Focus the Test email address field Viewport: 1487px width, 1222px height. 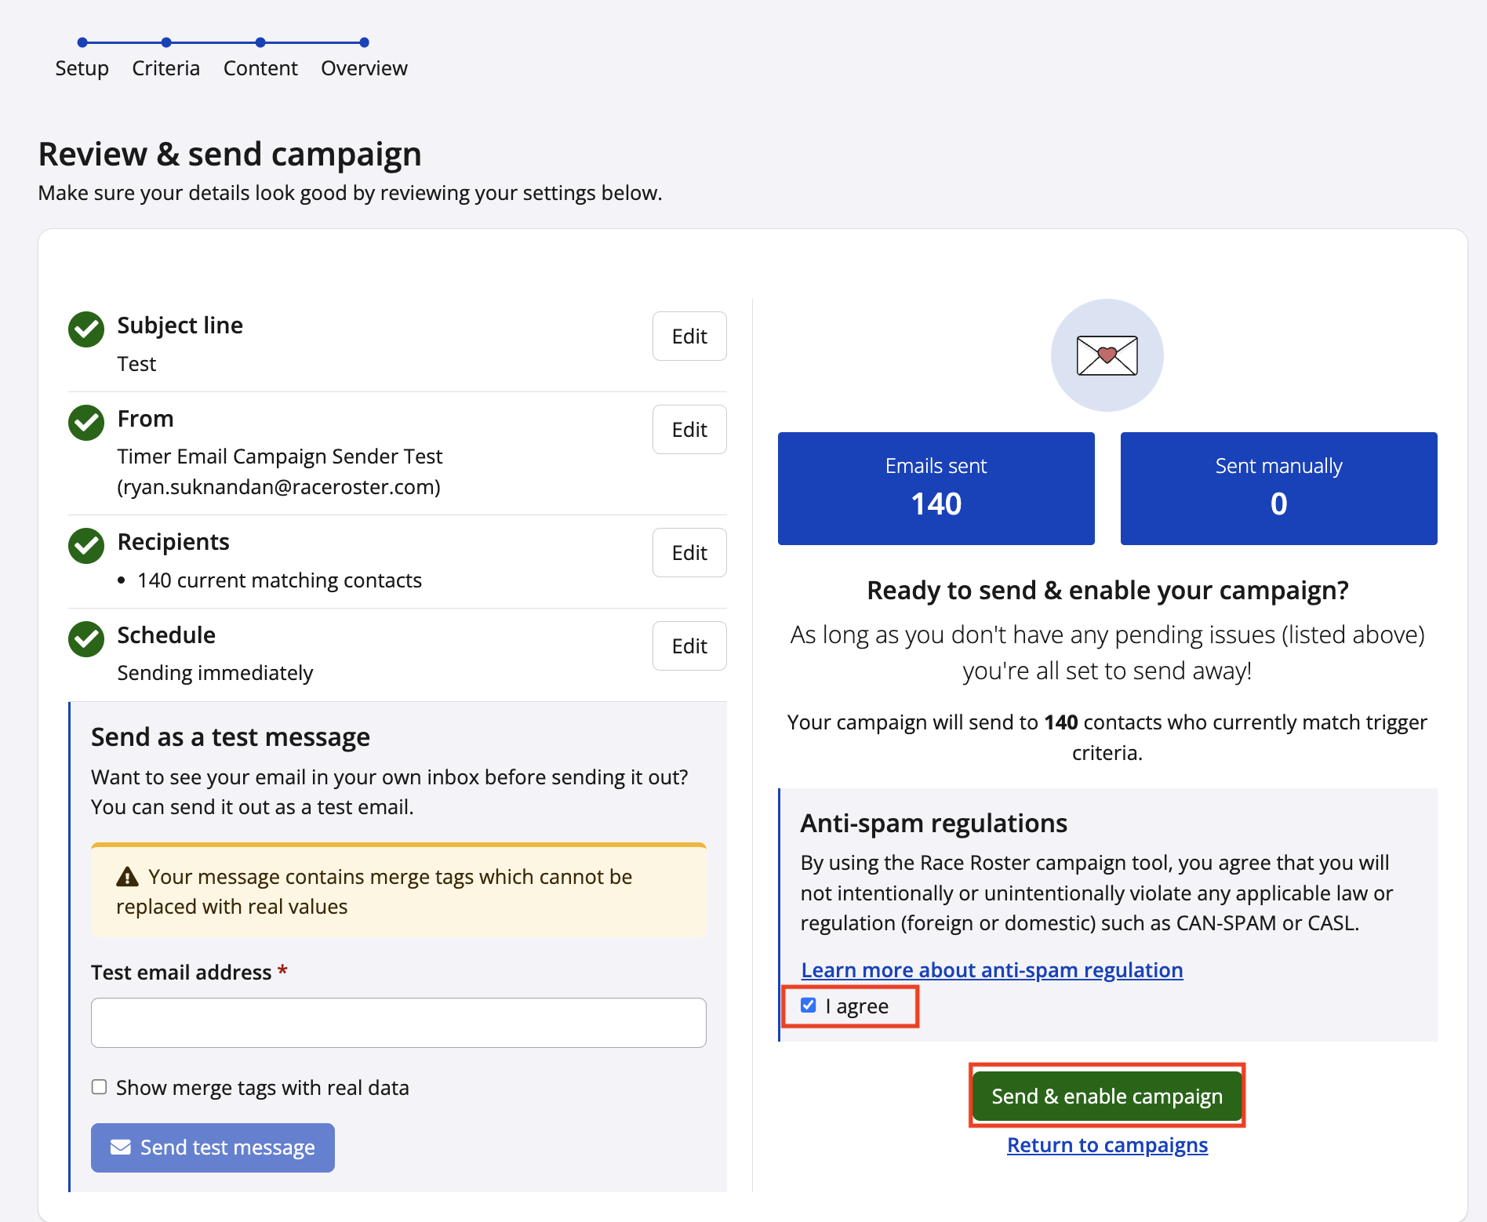tap(398, 1023)
